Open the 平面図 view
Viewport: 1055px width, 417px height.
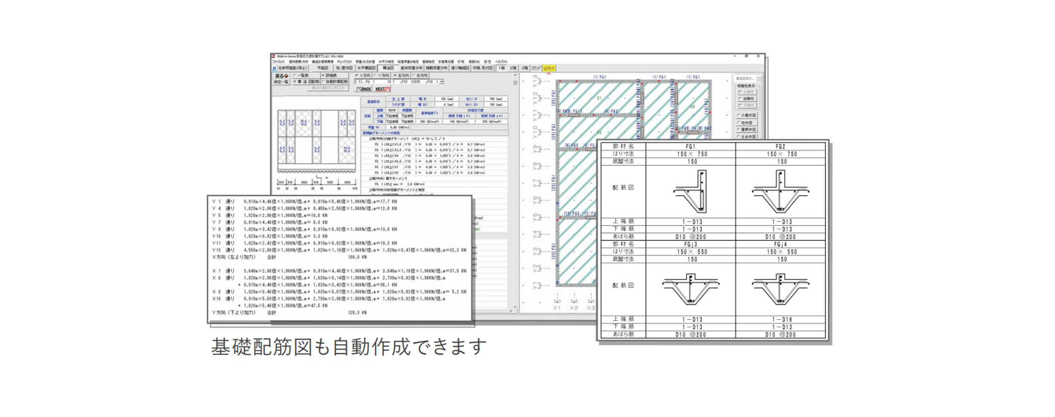(321, 68)
